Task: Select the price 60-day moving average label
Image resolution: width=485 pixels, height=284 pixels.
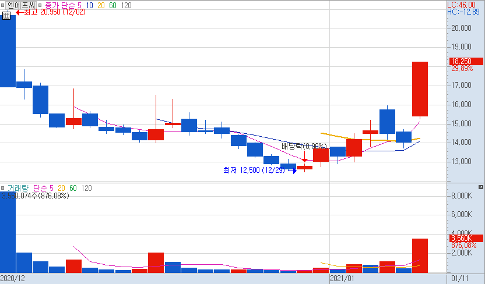Action: coord(113,5)
